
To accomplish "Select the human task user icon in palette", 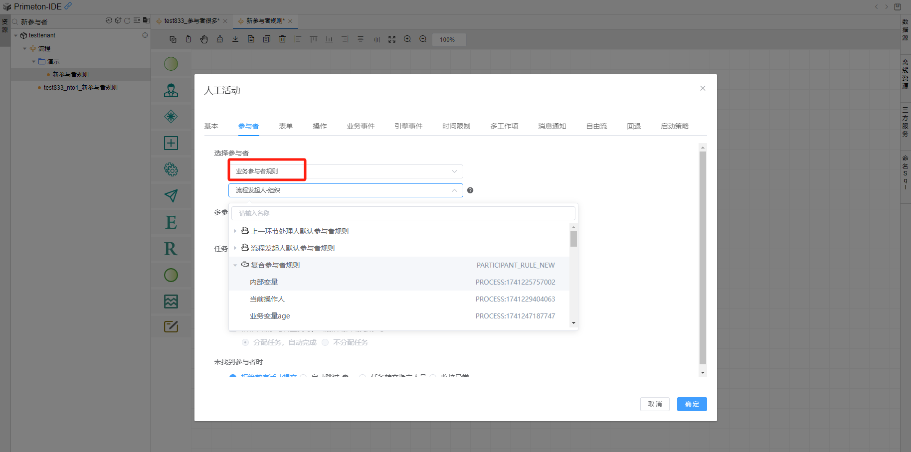I will coord(171,90).
